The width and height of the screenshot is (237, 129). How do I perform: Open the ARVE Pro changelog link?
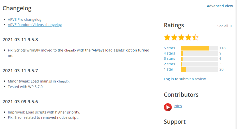[x=24, y=19]
